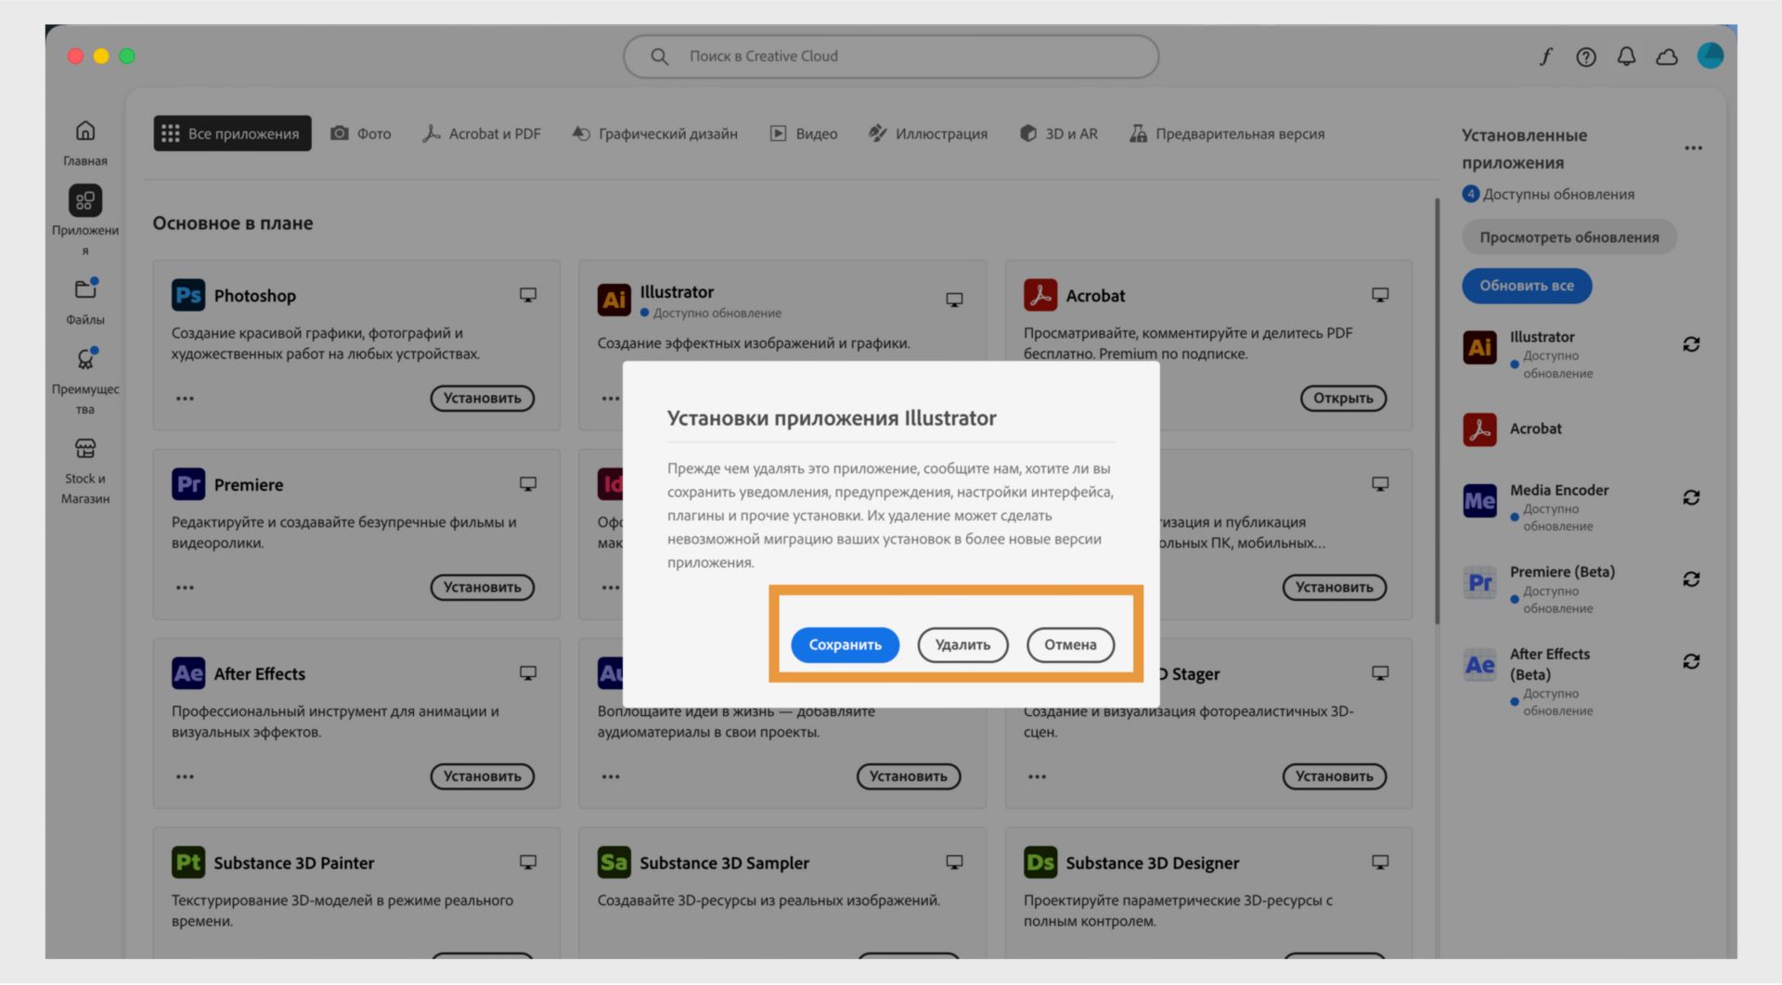Click the Substance 3D Designer icon
This screenshot has height=985, width=1782.
click(1040, 863)
